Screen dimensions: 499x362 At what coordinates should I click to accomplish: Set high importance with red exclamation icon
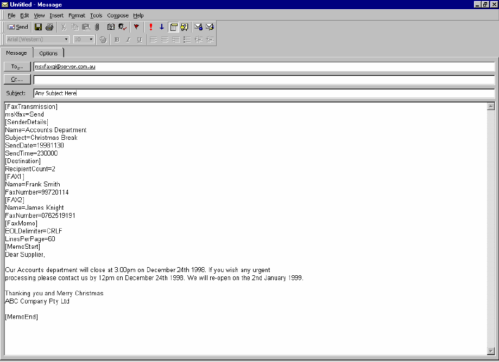(x=151, y=27)
